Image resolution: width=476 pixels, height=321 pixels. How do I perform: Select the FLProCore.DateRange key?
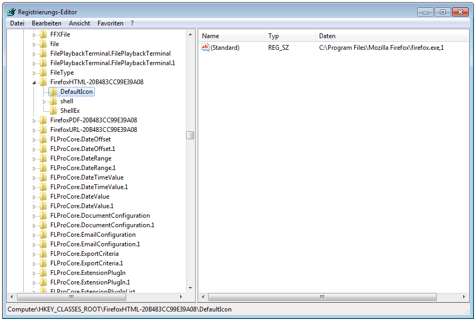[81, 158]
